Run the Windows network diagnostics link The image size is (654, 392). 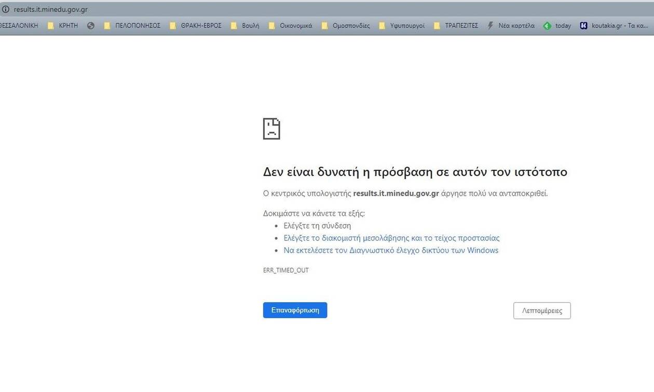tap(390, 250)
